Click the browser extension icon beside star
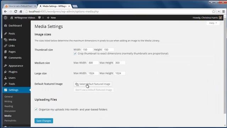Image resolution: width=227 pixels, height=128 pixels. click(219, 11)
